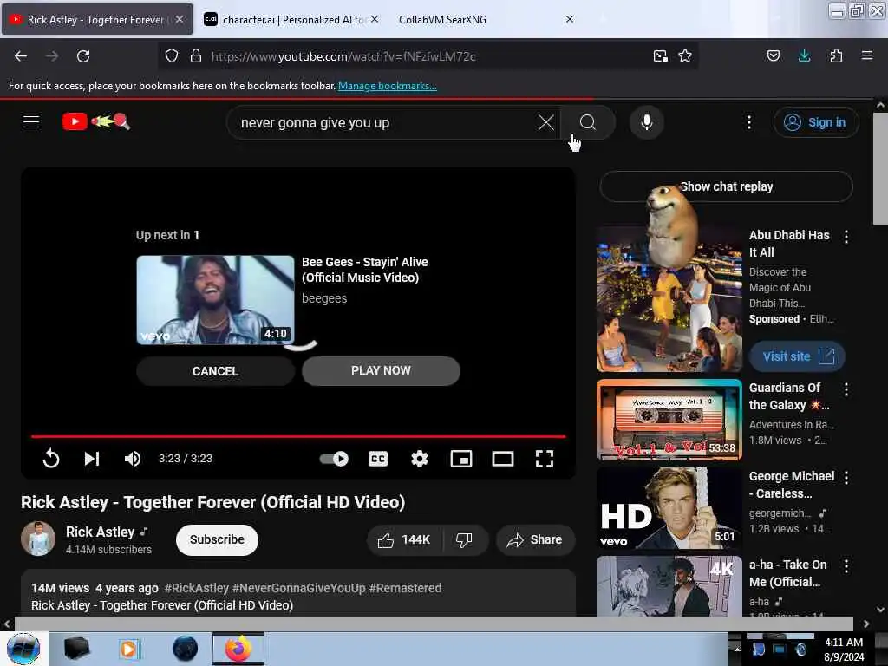Screen dimensions: 888x666
Task: Click PLAY NOW for next video
Action: (381, 370)
